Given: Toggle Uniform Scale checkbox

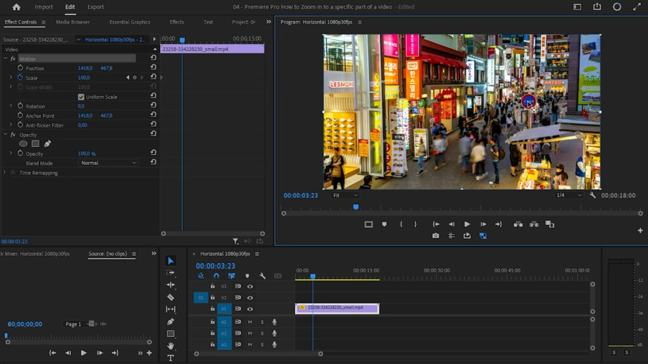Looking at the screenshot, I should pos(81,97).
